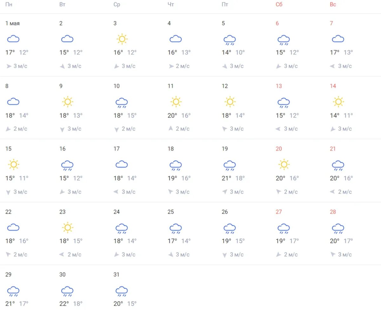
Task: Open the sun icon on May 11
Action: coord(176,102)
